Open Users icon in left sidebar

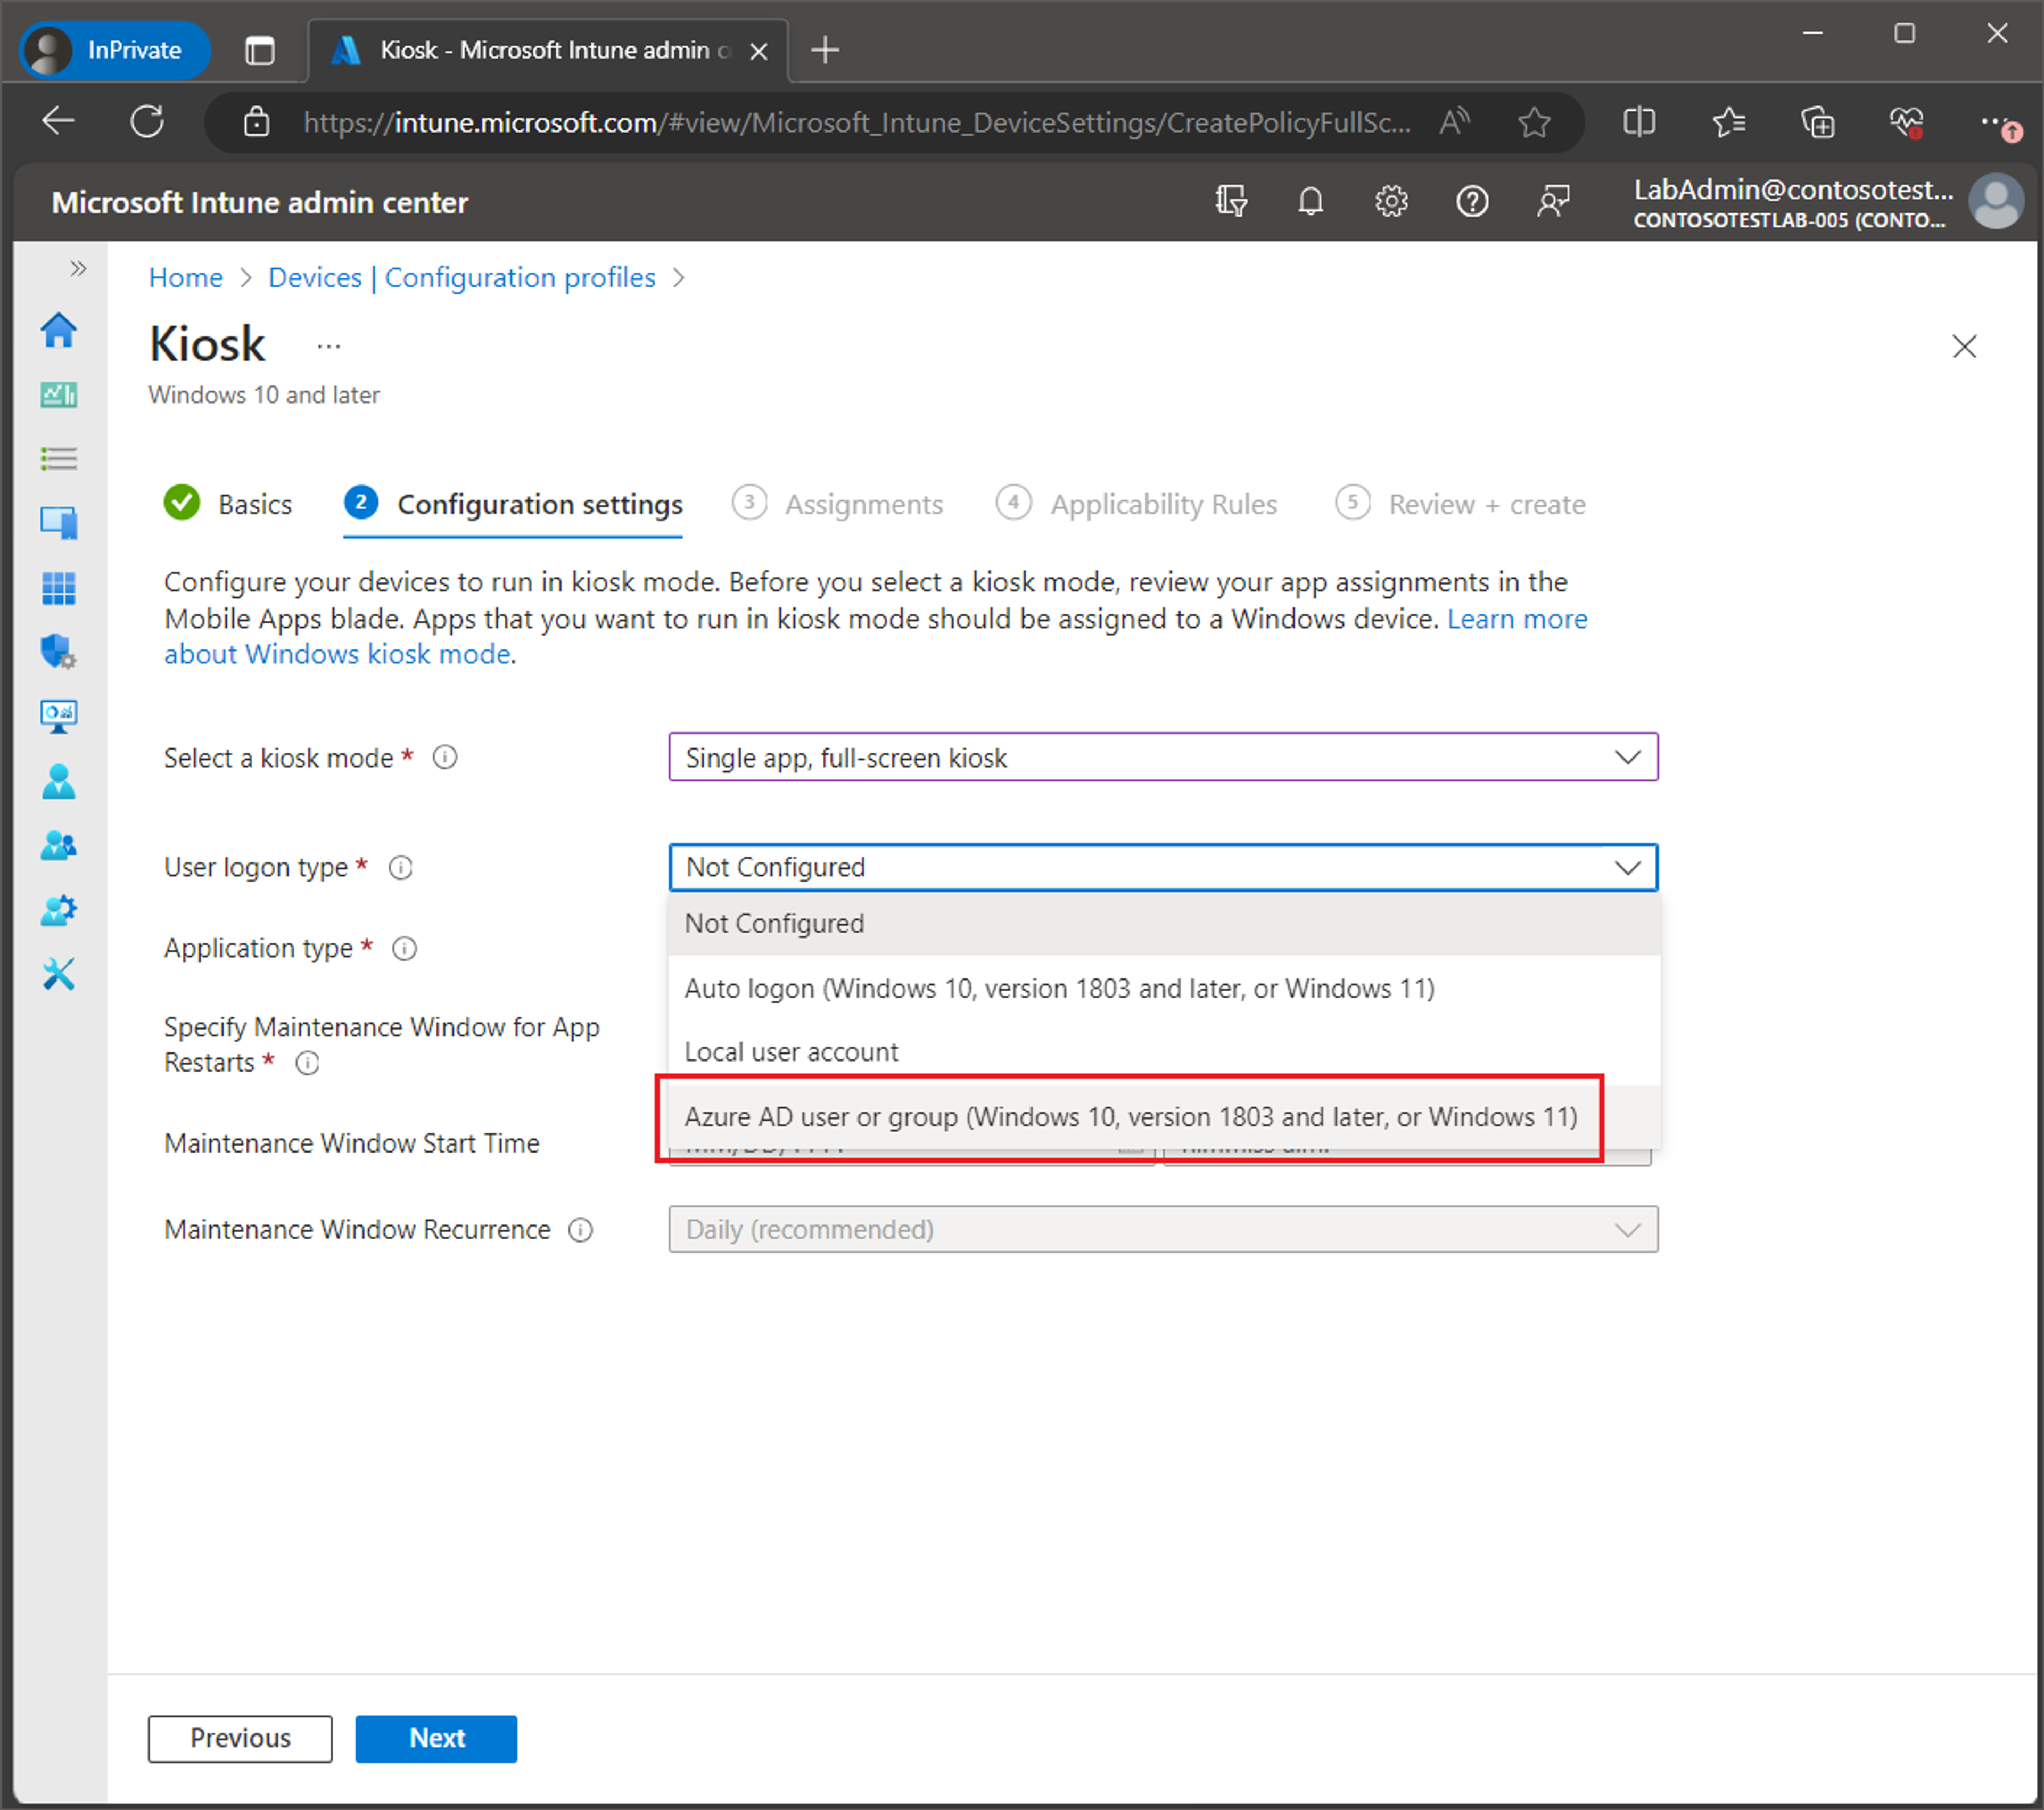(x=58, y=781)
